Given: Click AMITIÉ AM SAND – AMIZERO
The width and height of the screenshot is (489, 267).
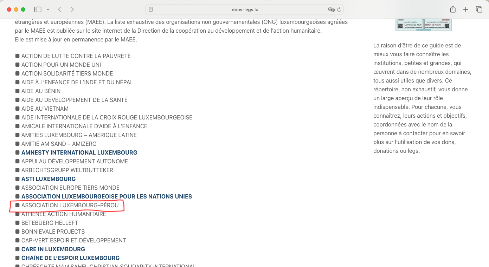Looking at the screenshot, I should (x=59, y=144).
